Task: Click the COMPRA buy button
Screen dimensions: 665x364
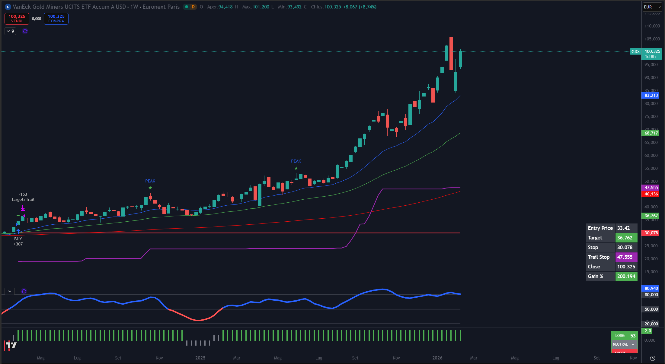Action: 56,19
